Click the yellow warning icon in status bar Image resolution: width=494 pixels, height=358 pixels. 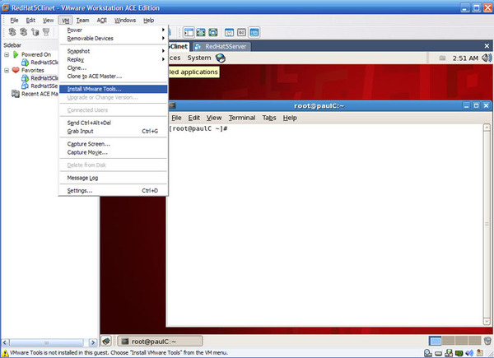(x=5, y=353)
